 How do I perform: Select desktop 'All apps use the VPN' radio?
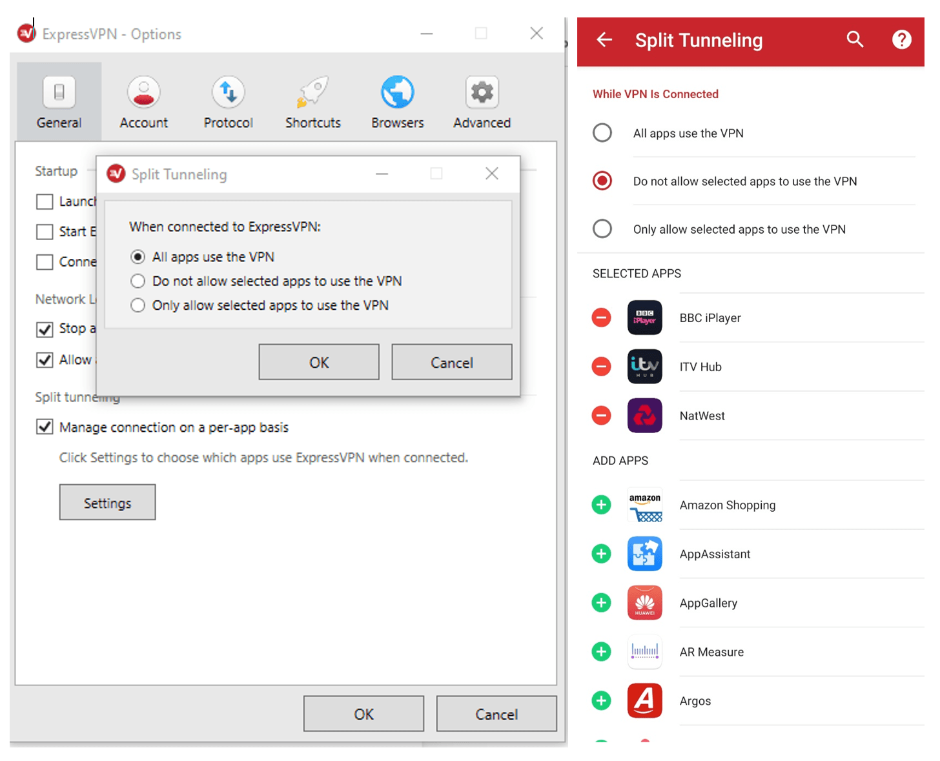[138, 257]
